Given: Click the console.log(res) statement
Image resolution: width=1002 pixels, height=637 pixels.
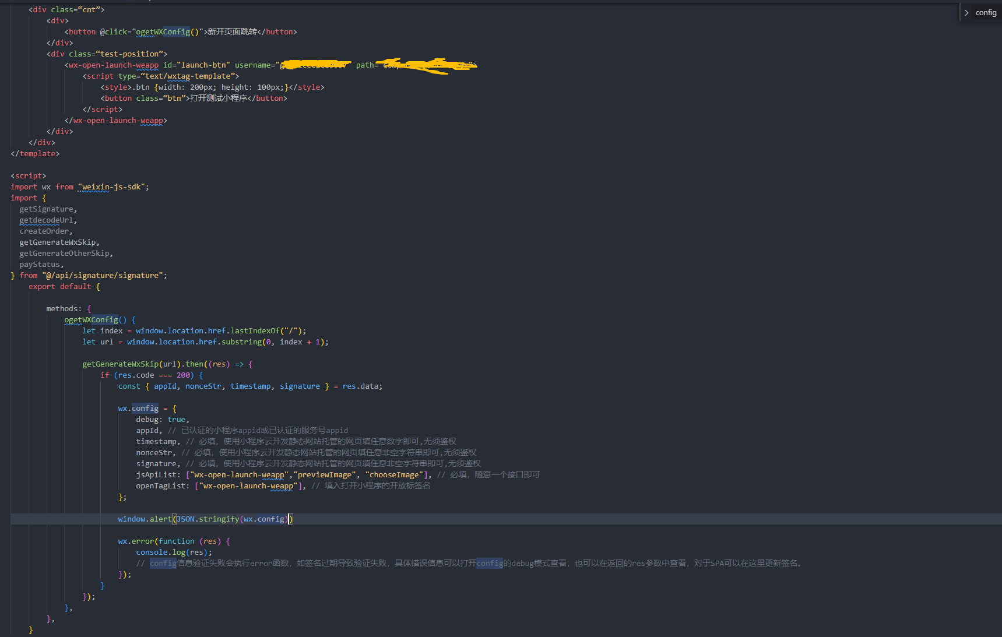Looking at the screenshot, I should point(174,552).
